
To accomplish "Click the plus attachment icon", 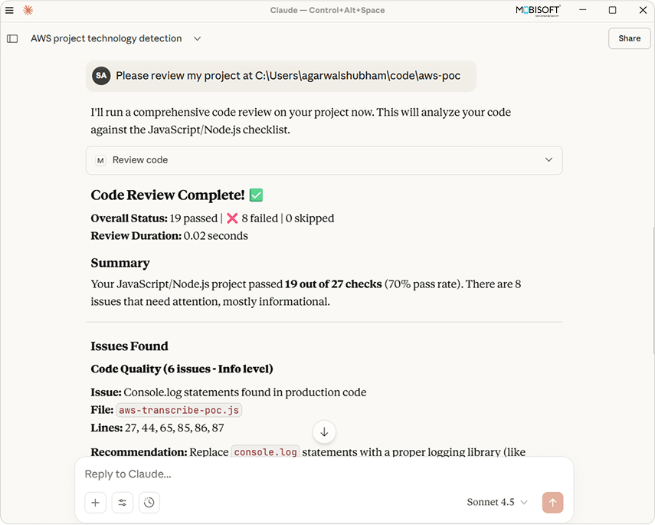I will [x=96, y=503].
